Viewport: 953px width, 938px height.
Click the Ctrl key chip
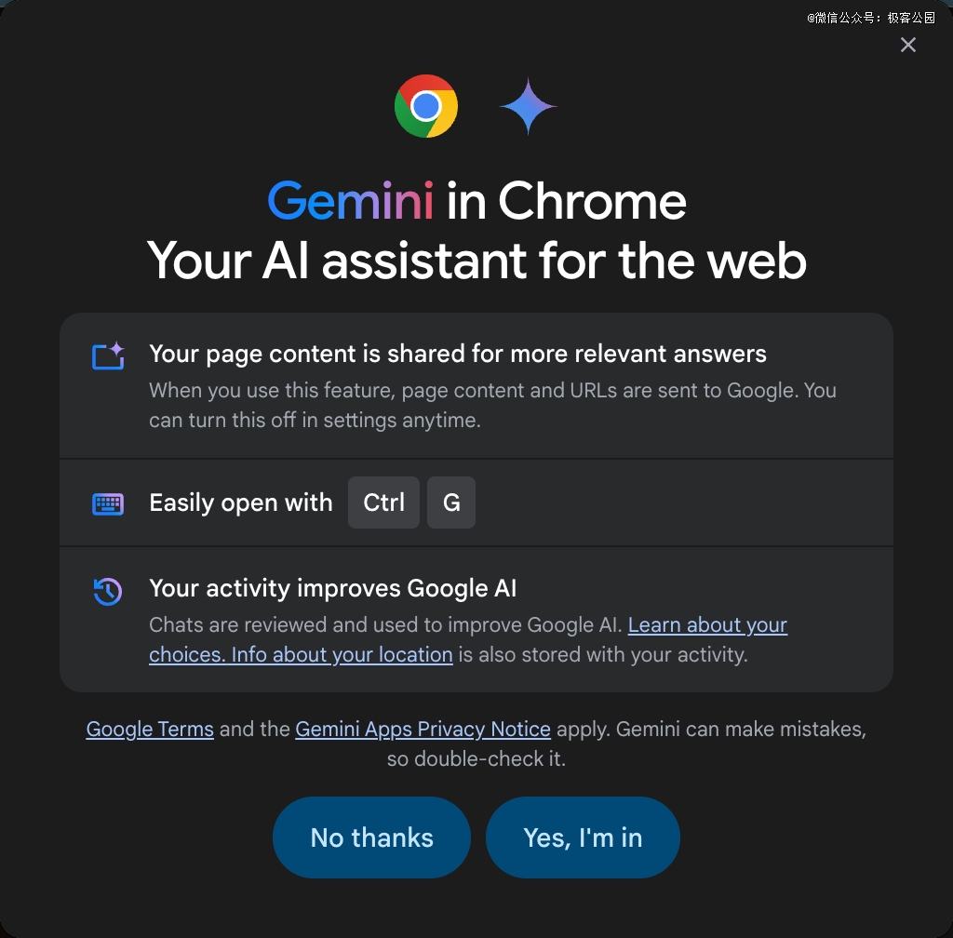coord(383,502)
